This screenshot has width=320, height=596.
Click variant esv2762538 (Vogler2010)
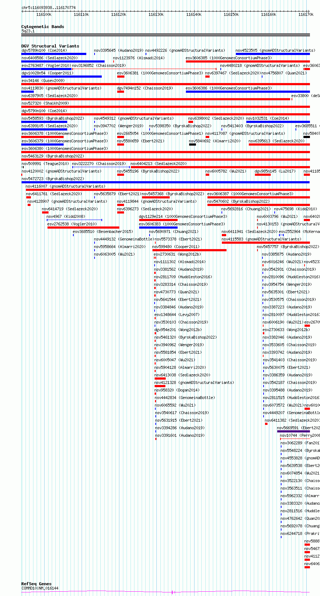coord(72,224)
